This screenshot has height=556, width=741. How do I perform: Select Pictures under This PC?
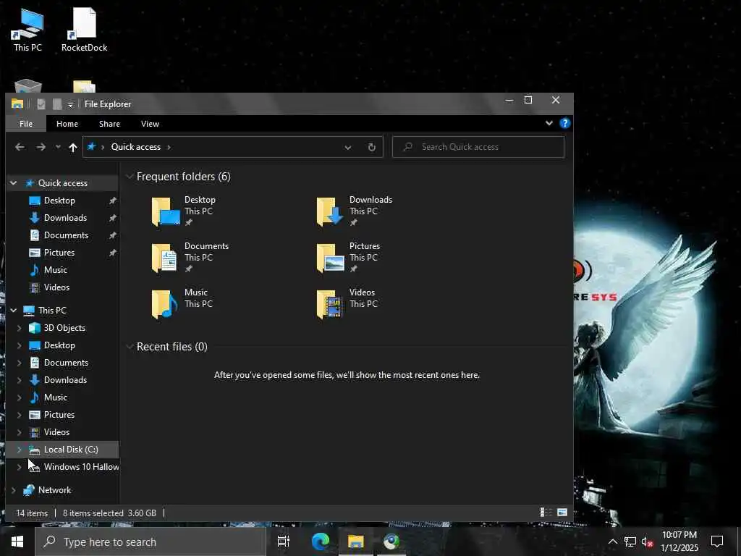59,415
